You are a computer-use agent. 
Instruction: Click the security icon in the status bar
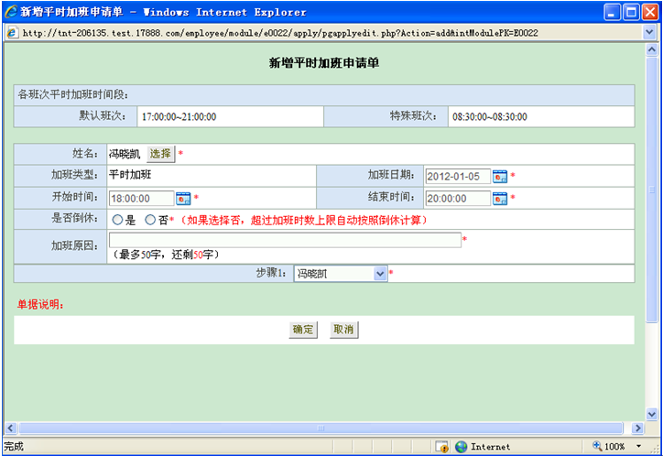[x=441, y=447]
